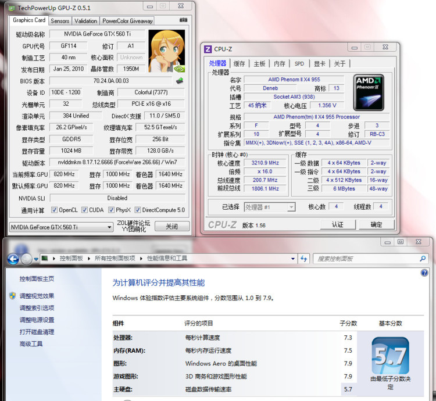Click the refresh icon beside address bar
The height and width of the screenshot is (401, 436).
point(303,259)
